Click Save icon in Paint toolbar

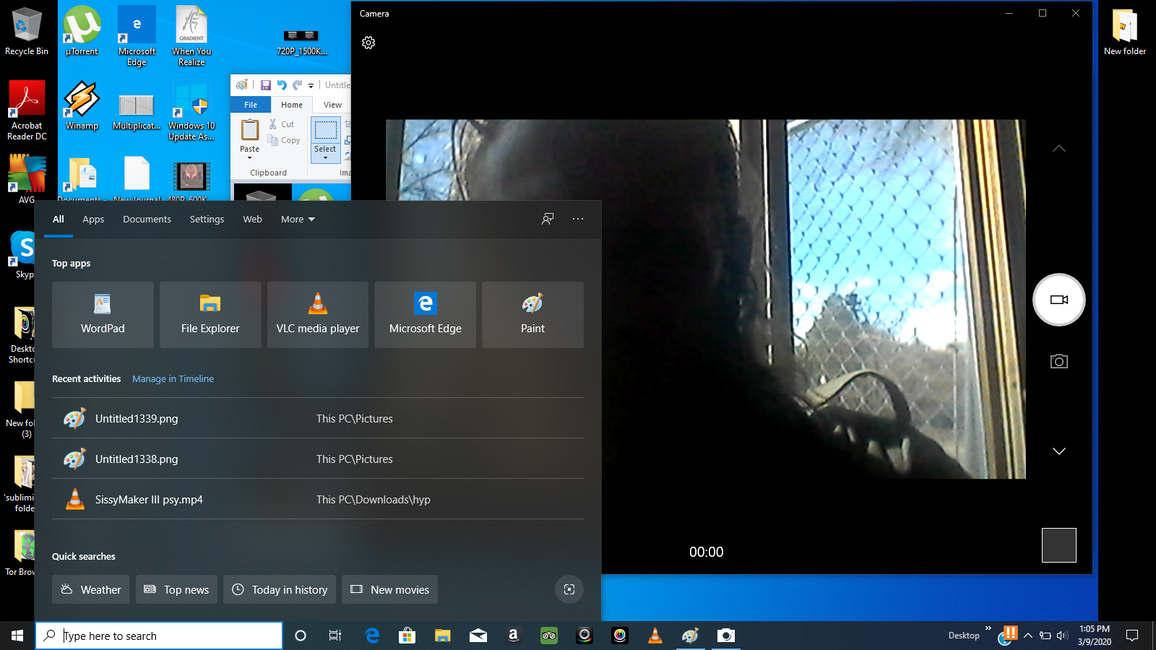tap(266, 85)
